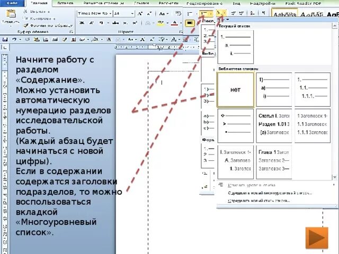Viewport: 339px width, 254px height.
Task: Switch to the Ссылки tab
Action: 141,3
